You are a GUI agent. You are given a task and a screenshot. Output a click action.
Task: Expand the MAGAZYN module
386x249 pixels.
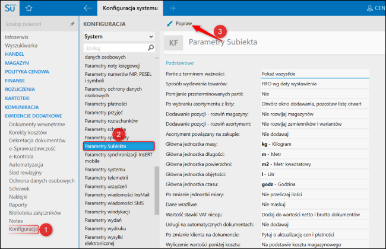(17, 63)
